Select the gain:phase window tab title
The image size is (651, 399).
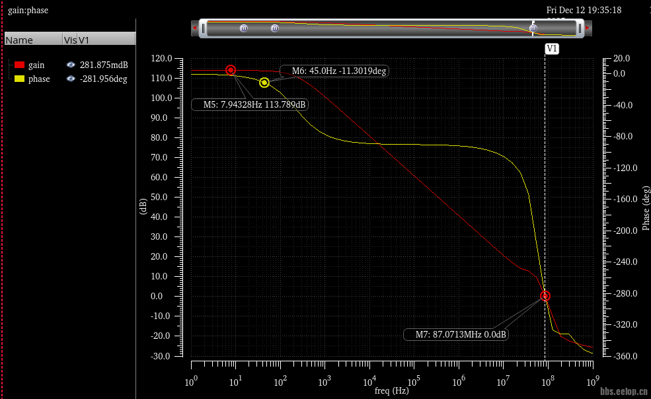click(28, 11)
